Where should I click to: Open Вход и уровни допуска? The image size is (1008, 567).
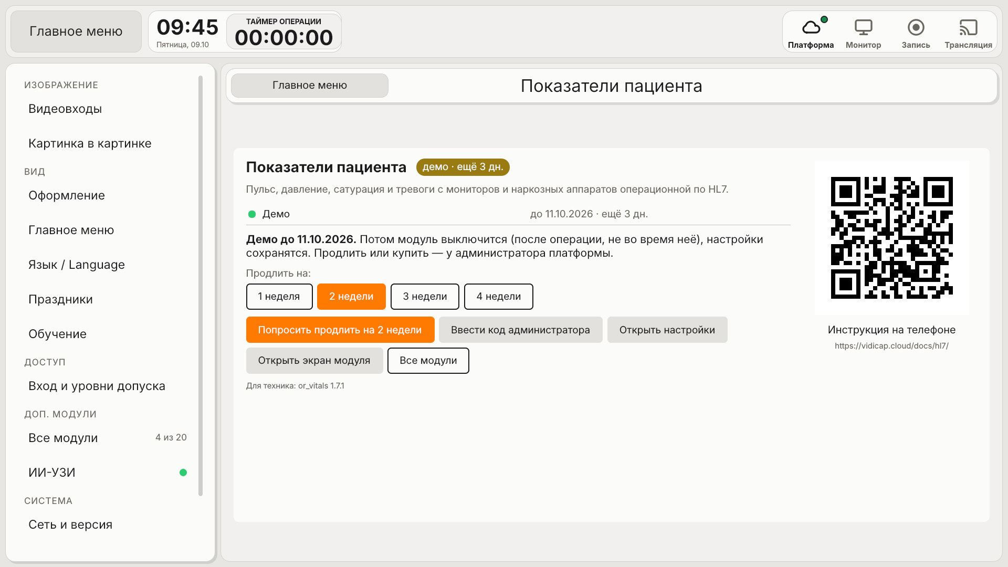click(x=108, y=386)
